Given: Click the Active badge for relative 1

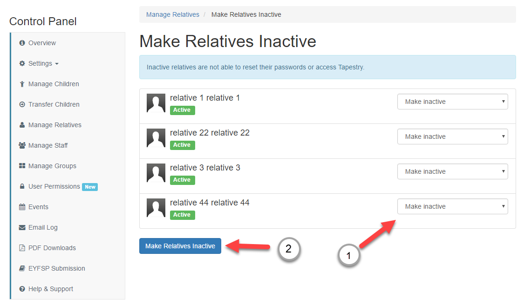Looking at the screenshot, I should pyautogui.click(x=182, y=110).
